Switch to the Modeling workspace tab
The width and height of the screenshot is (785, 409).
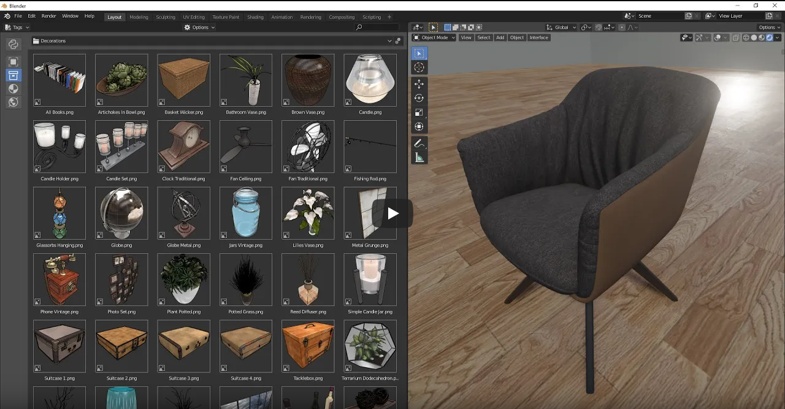139,17
